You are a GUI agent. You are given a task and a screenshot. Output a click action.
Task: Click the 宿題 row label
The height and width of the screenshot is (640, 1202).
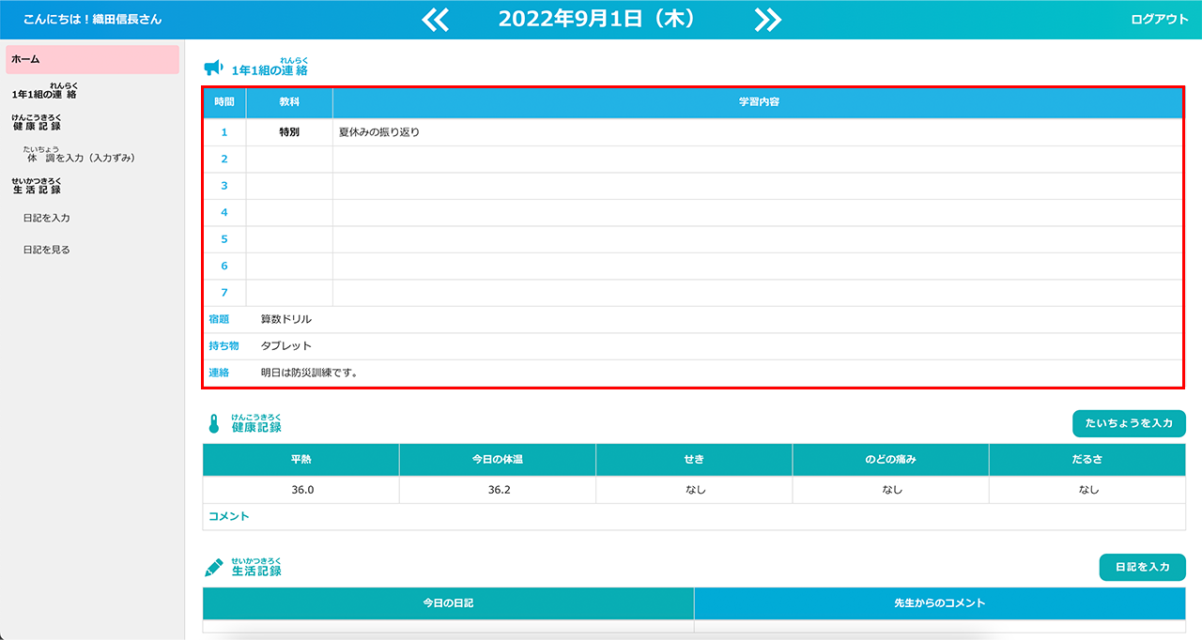(x=219, y=319)
